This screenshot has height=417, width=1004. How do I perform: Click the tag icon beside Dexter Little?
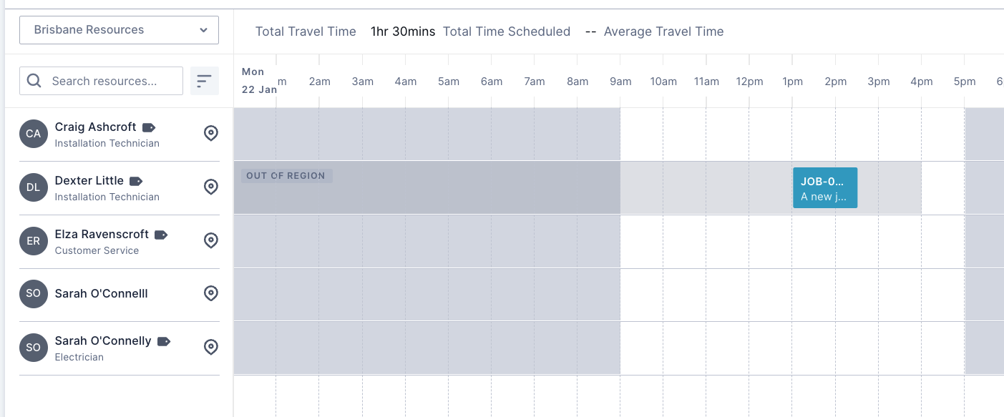[x=136, y=181]
